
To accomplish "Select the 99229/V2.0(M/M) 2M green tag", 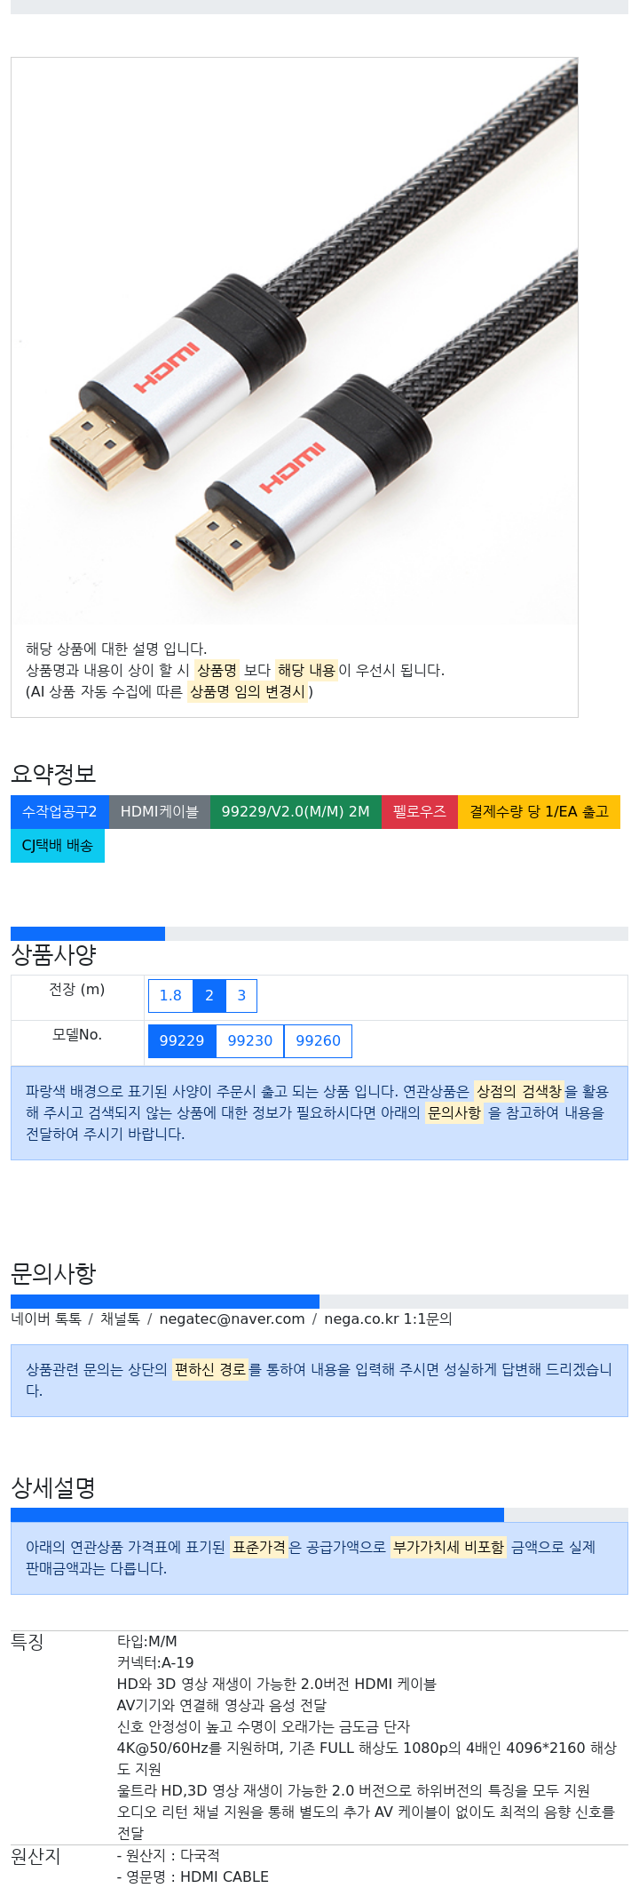I will point(296,812).
